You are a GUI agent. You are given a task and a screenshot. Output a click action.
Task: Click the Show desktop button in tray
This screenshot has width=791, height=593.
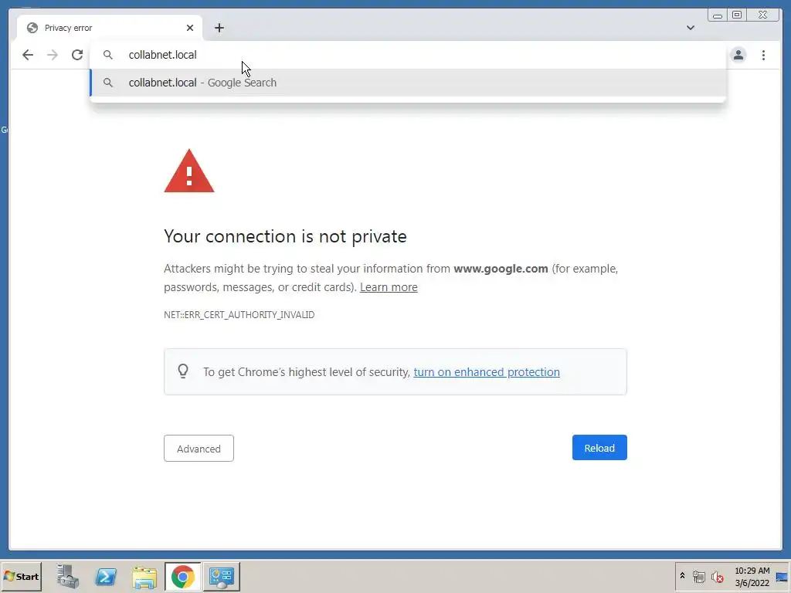coord(782,577)
